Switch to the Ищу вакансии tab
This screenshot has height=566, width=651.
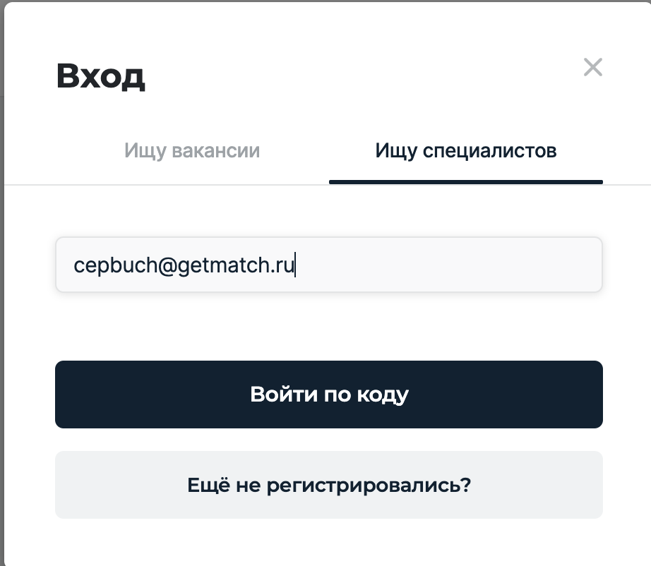192,150
